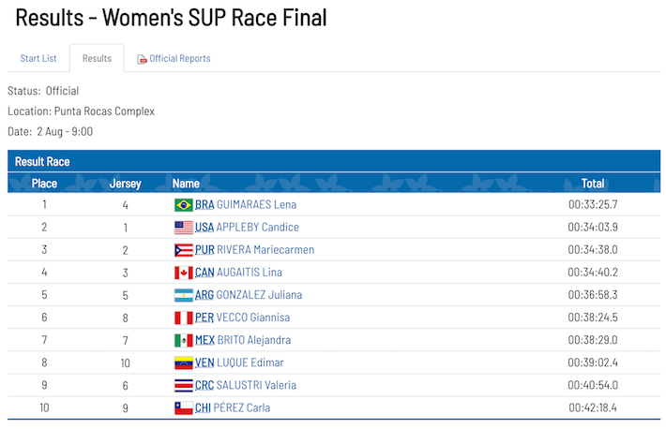The width and height of the screenshot is (666, 429).
Task: Click the Venezuela flag icon
Action: pyautogui.click(x=183, y=362)
